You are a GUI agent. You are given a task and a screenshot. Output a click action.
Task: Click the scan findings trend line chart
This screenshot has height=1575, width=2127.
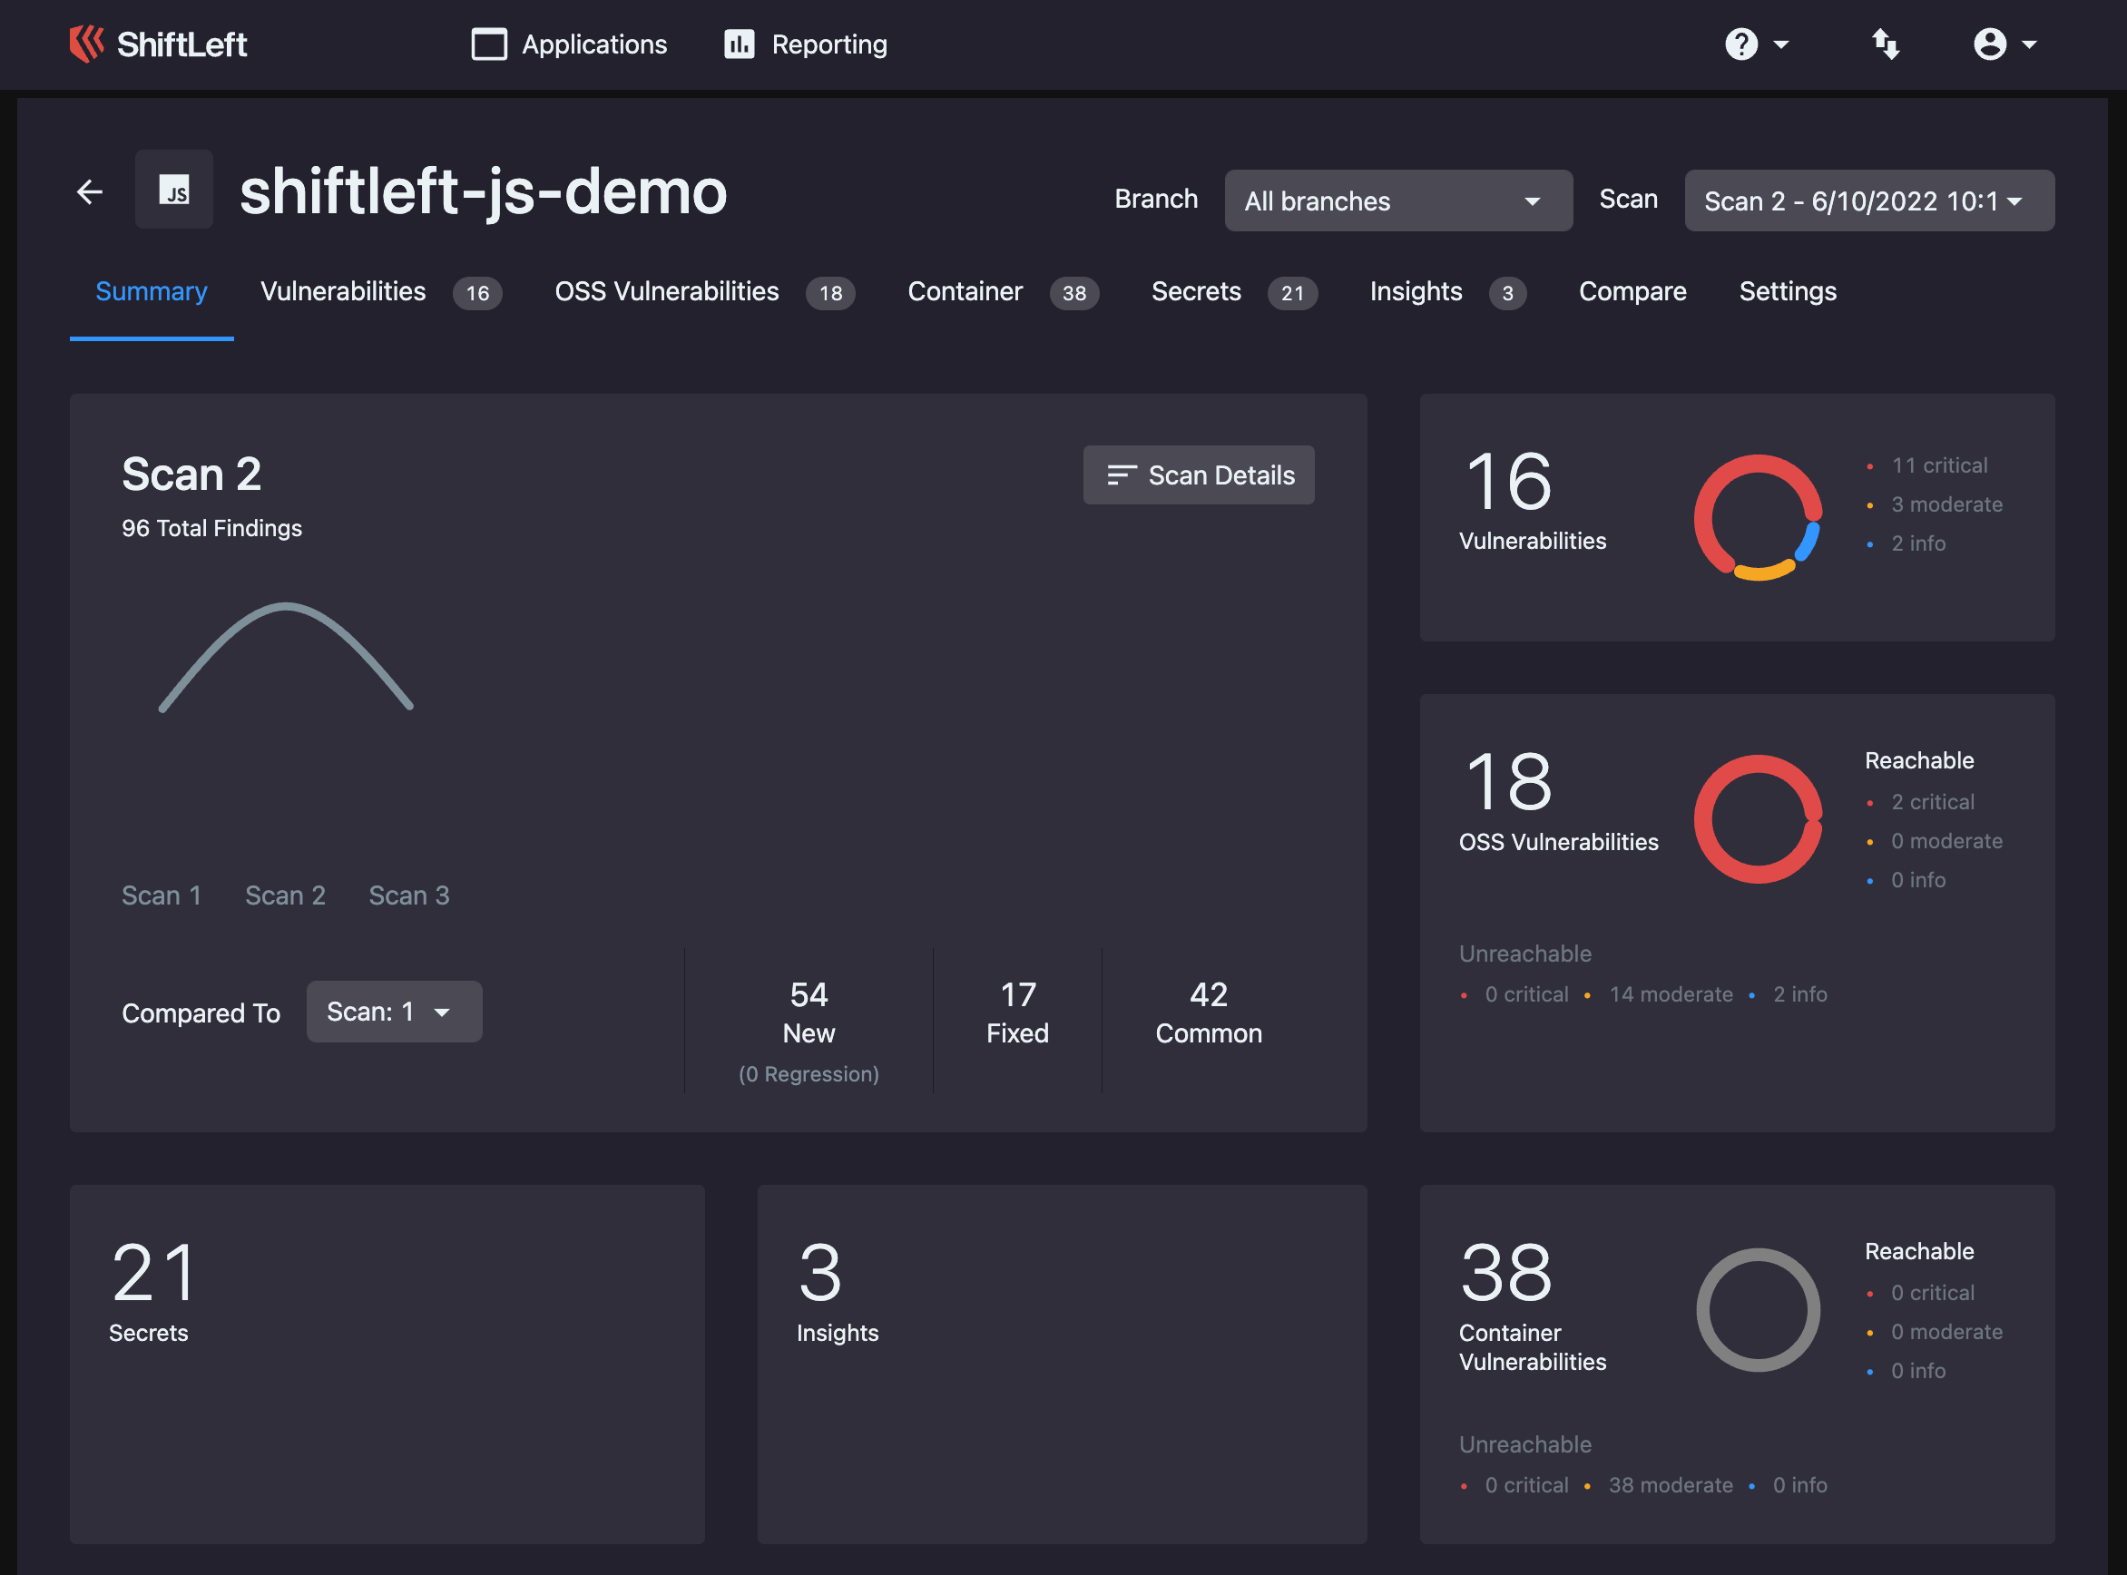pos(286,657)
